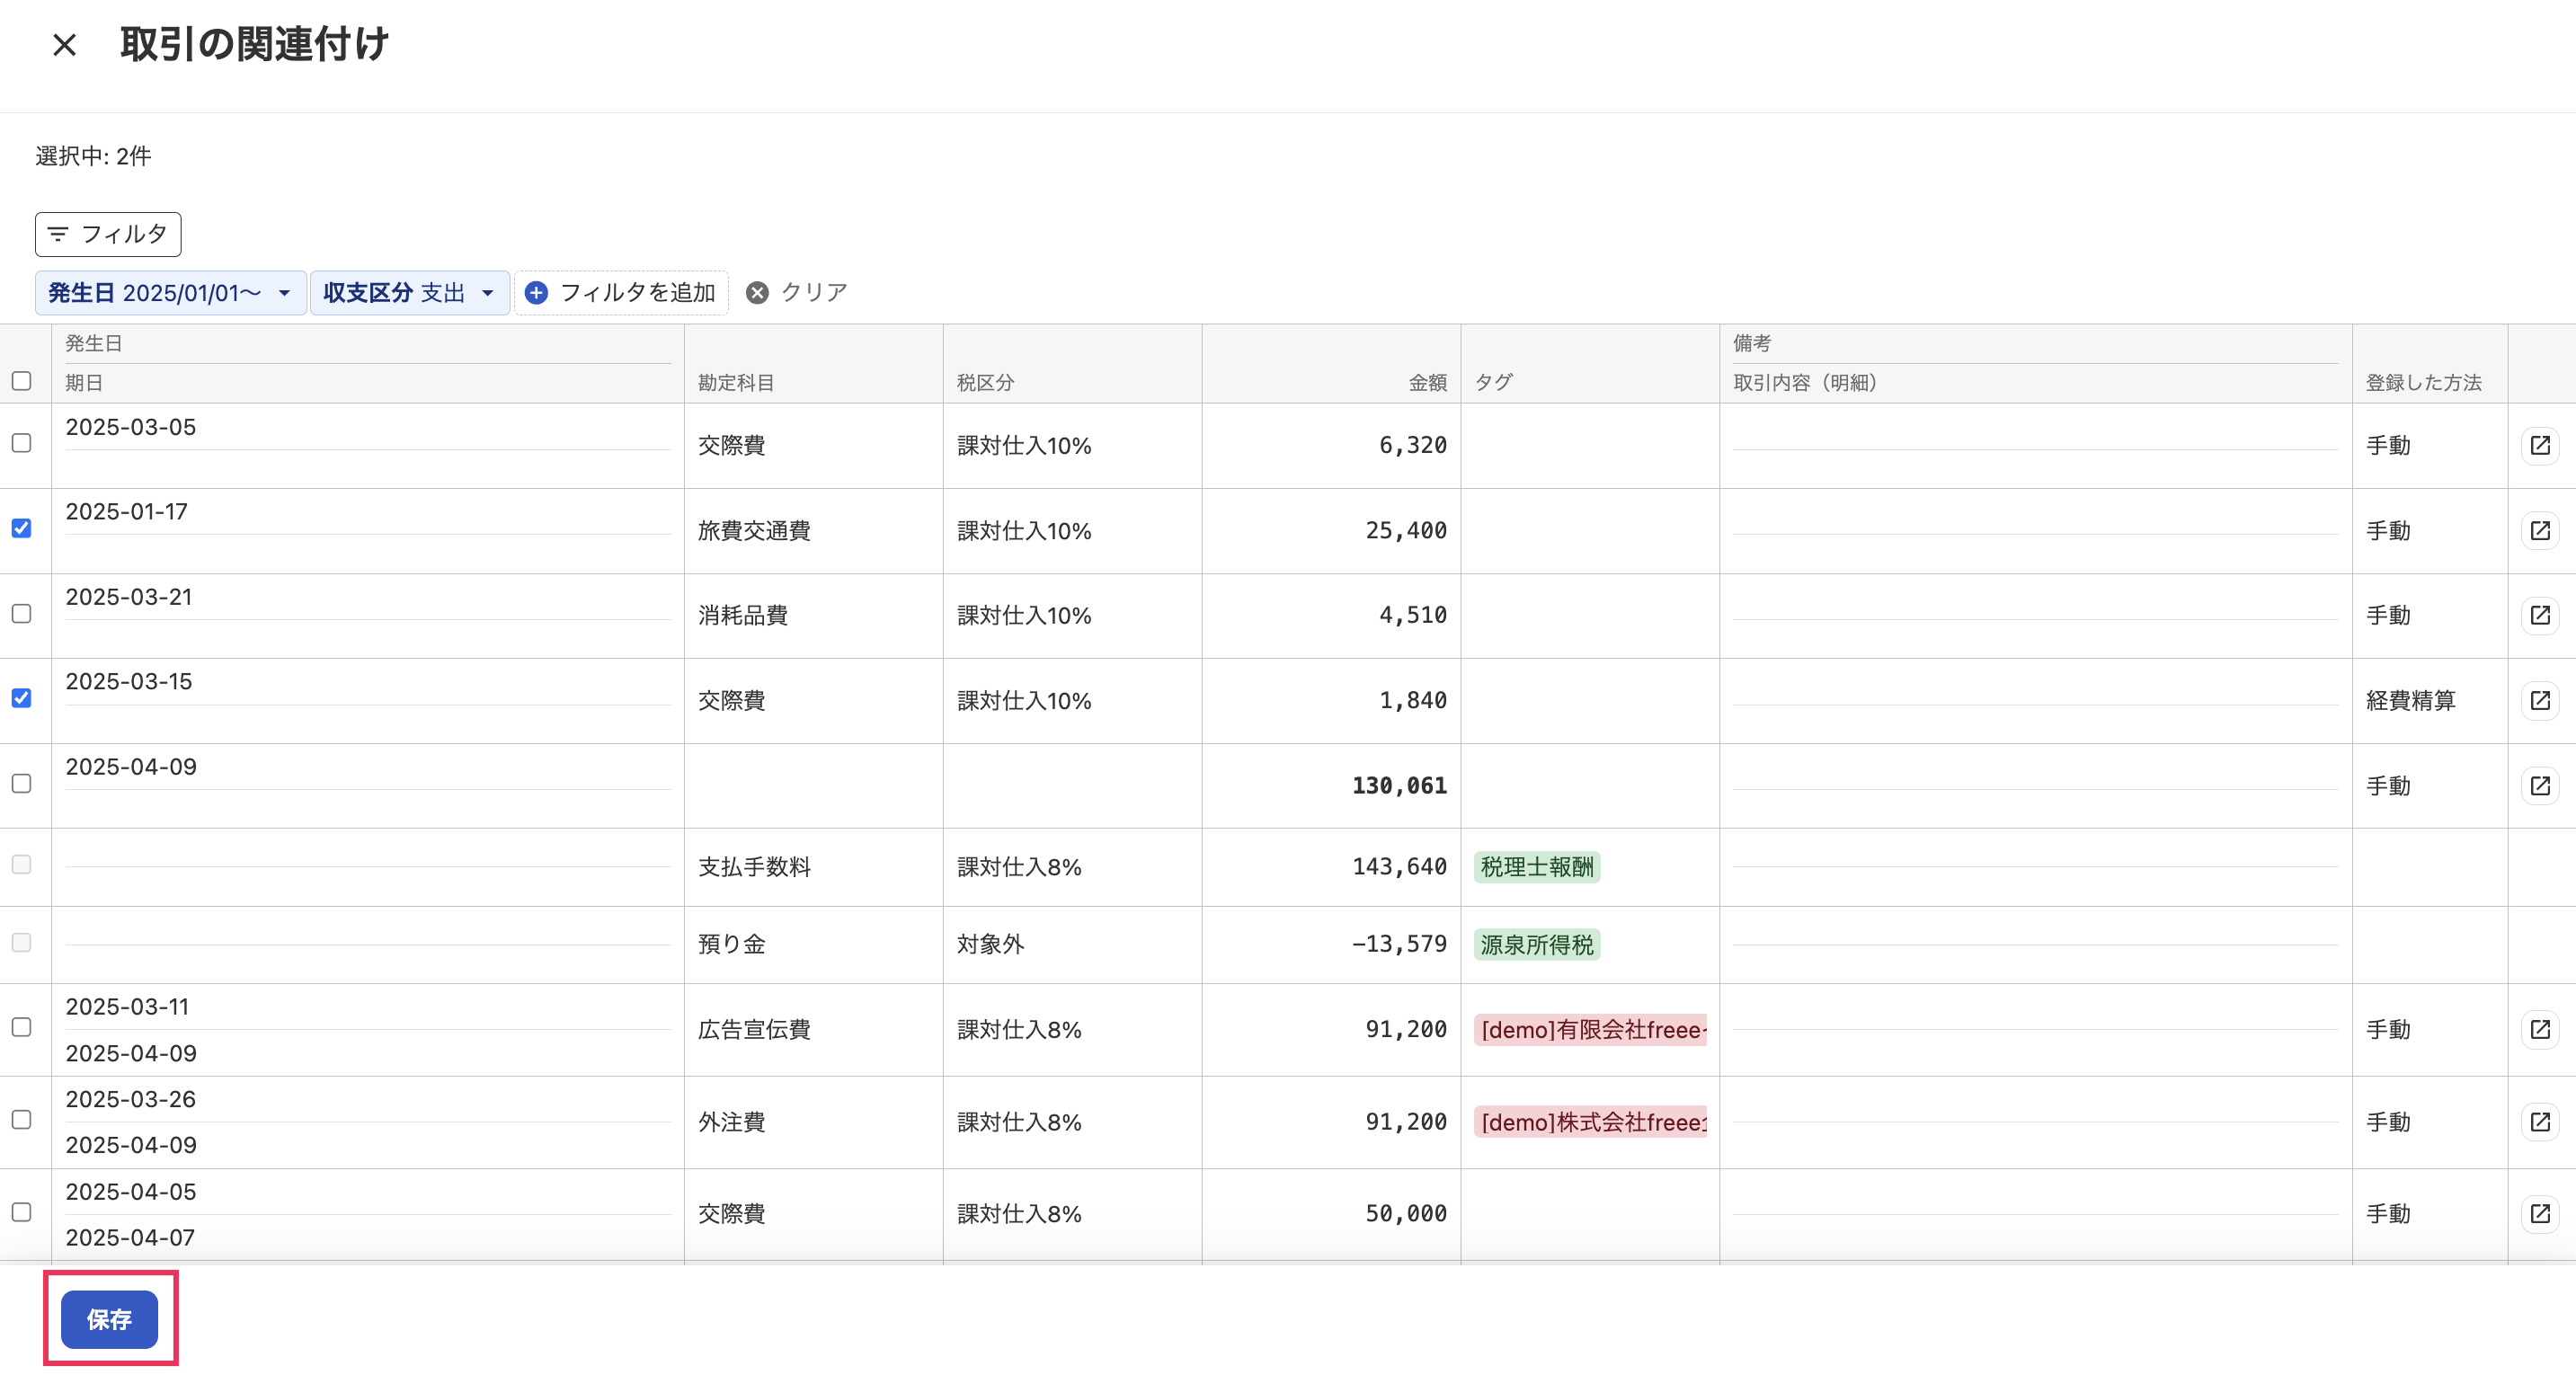2576x1375 pixels.
Task: Click the clear circle-x icon beside クリア
Action: [758, 293]
